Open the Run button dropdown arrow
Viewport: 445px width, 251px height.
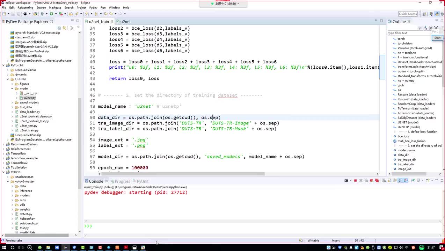point(56,14)
